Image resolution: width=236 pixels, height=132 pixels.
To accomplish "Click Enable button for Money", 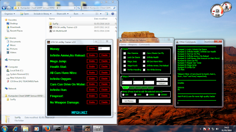I will coord(92,49).
